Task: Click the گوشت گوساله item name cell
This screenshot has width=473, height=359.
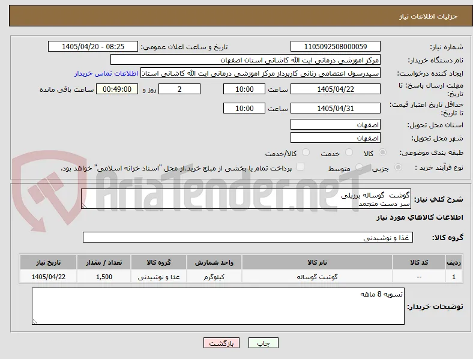Action: click(x=317, y=277)
